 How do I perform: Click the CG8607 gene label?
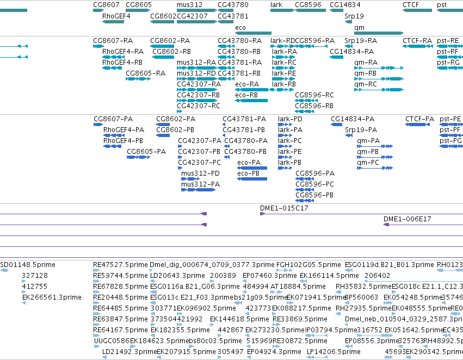point(106,5)
